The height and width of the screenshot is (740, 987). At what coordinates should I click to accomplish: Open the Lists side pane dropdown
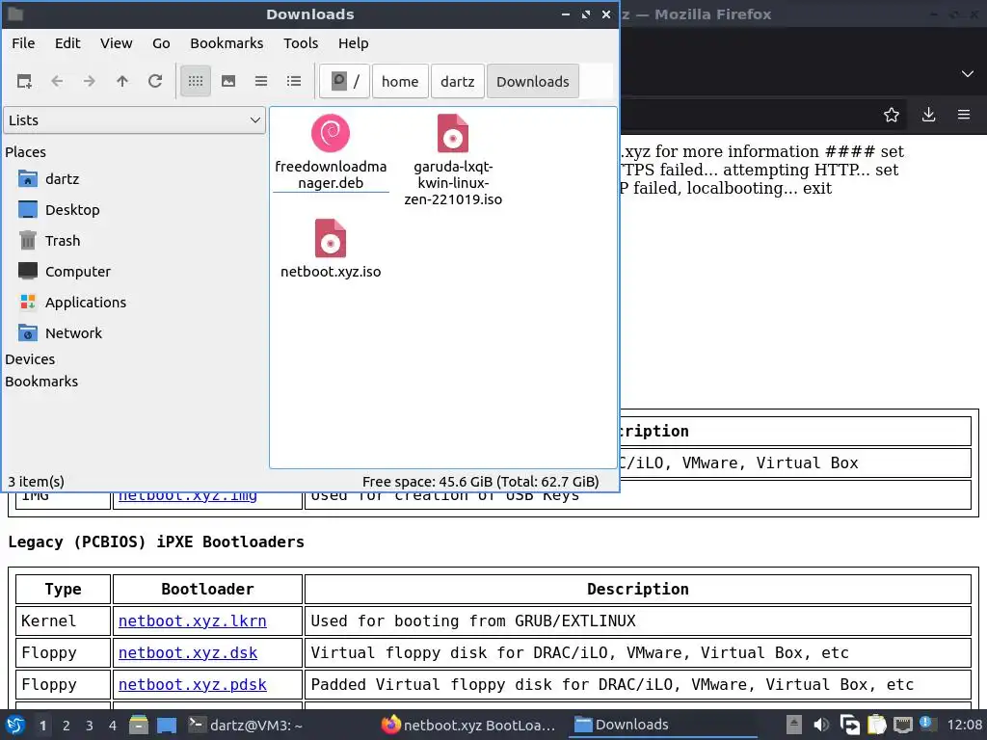[135, 120]
